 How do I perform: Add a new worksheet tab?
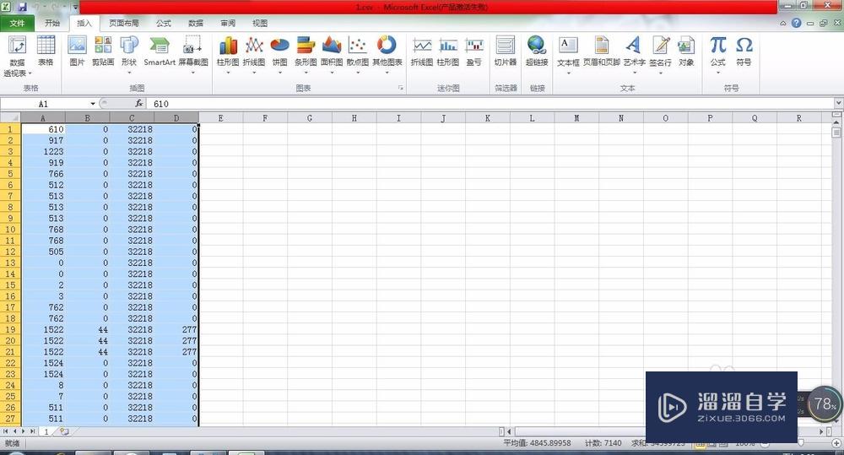pyautogui.click(x=64, y=431)
